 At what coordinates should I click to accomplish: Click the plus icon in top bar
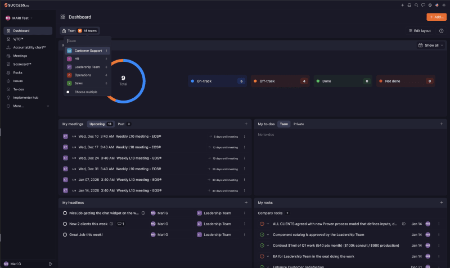(402, 5)
